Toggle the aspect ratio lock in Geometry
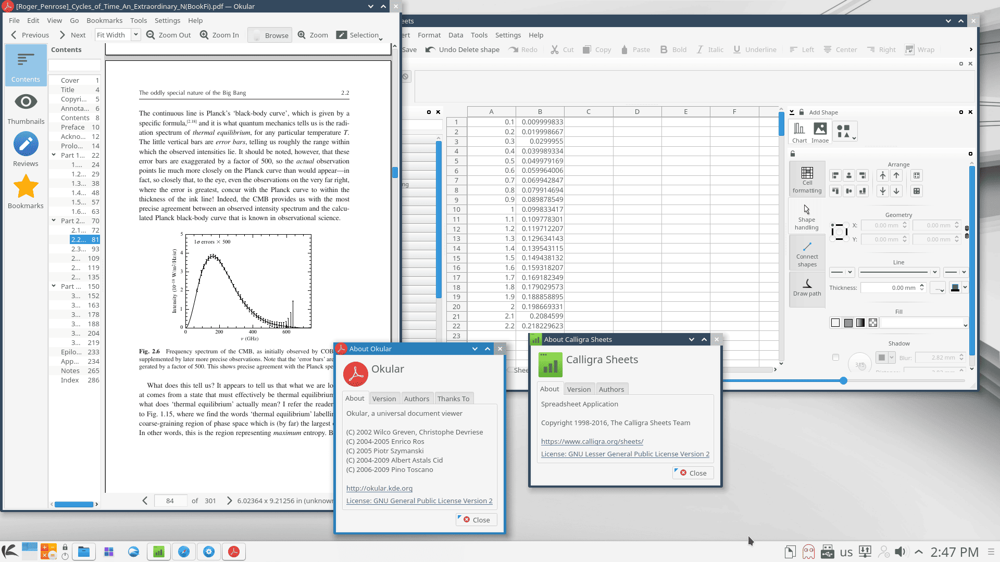This screenshot has width=1000, height=562. click(x=967, y=232)
